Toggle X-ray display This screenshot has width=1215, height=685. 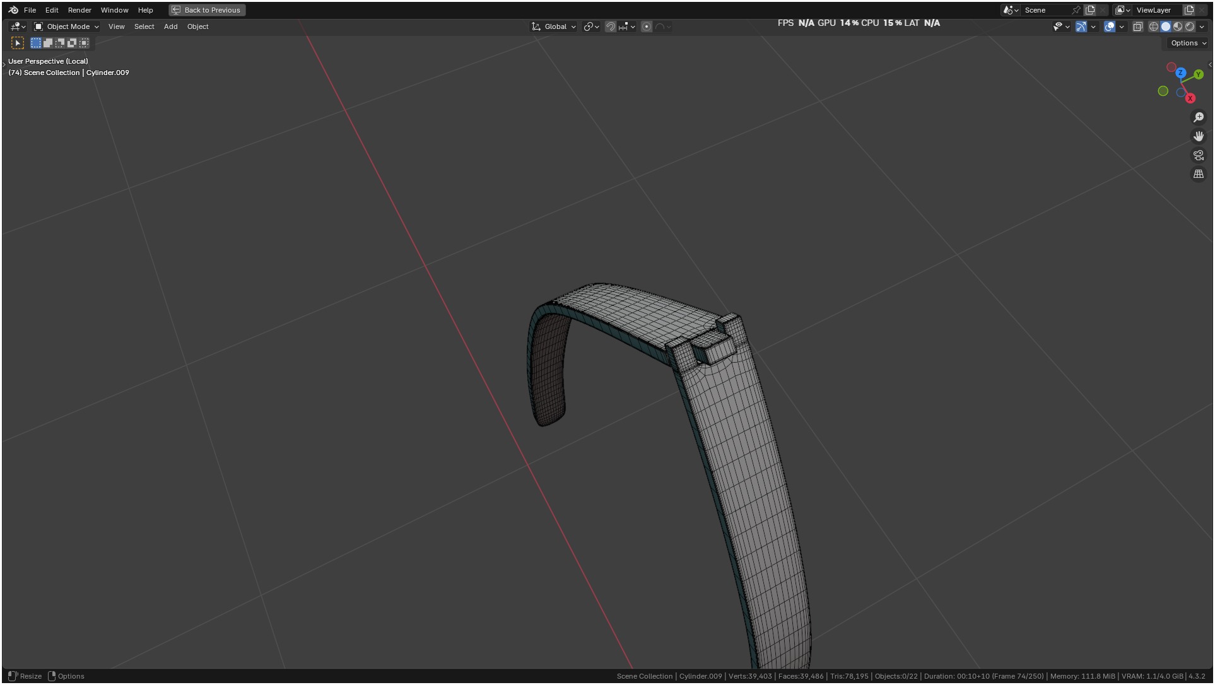tap(1137, 26)
